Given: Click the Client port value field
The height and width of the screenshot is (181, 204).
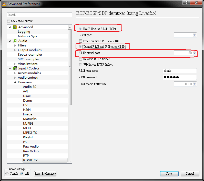Looking at the screenshot, I should (x=183, y=35).
